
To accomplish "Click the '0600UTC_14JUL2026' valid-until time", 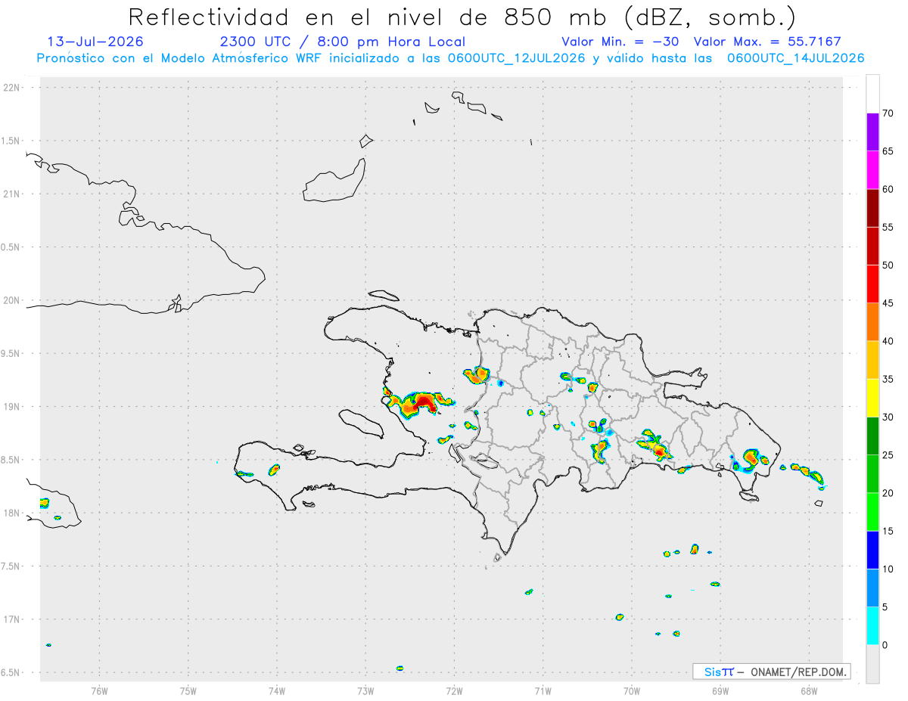I will [x=796, y=58].
